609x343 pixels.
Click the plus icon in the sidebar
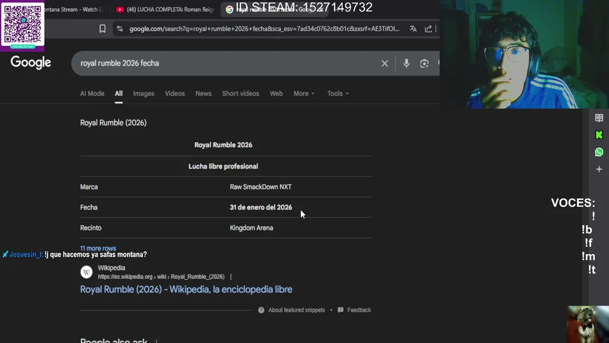(599, 169)
